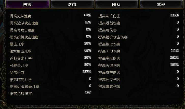Screen dimensions: 185x109
Task: Select the 提高闪电伤害 stat row
Action: click(x=139, y=51)
